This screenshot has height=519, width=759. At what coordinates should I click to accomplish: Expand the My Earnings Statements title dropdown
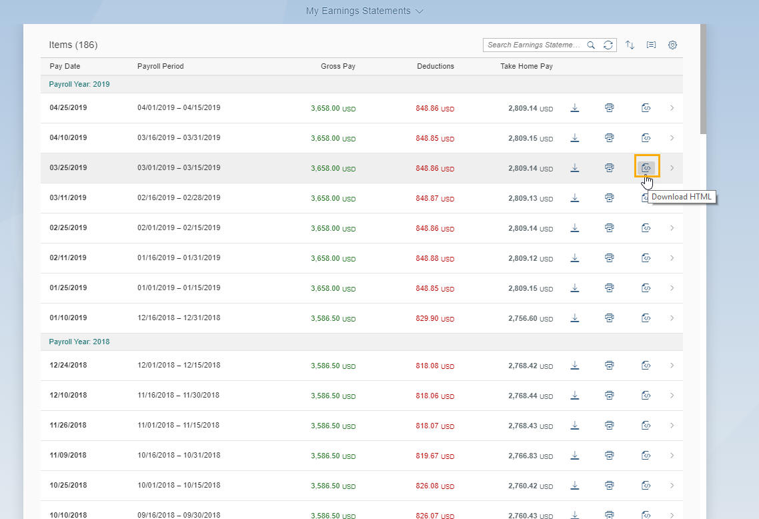click(419, 11)
